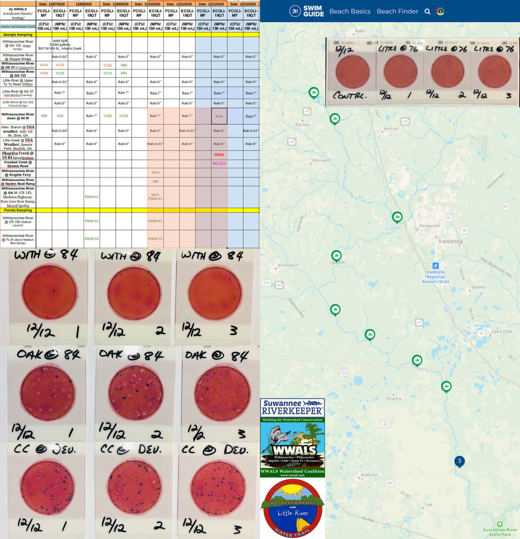This screenshot has width=520, height=539.
Task: Select the outlined cell reading W66
Action: (x=219, y=116)
